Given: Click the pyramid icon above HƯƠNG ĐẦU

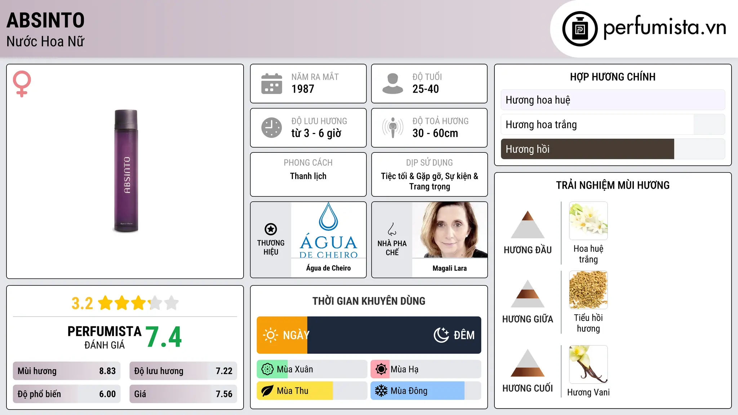Looking at the screenshot, I should click(x=528, y=224).
